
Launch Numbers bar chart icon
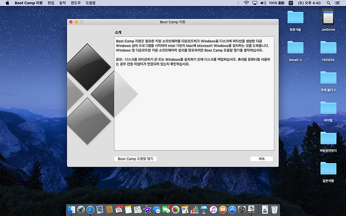195,209
